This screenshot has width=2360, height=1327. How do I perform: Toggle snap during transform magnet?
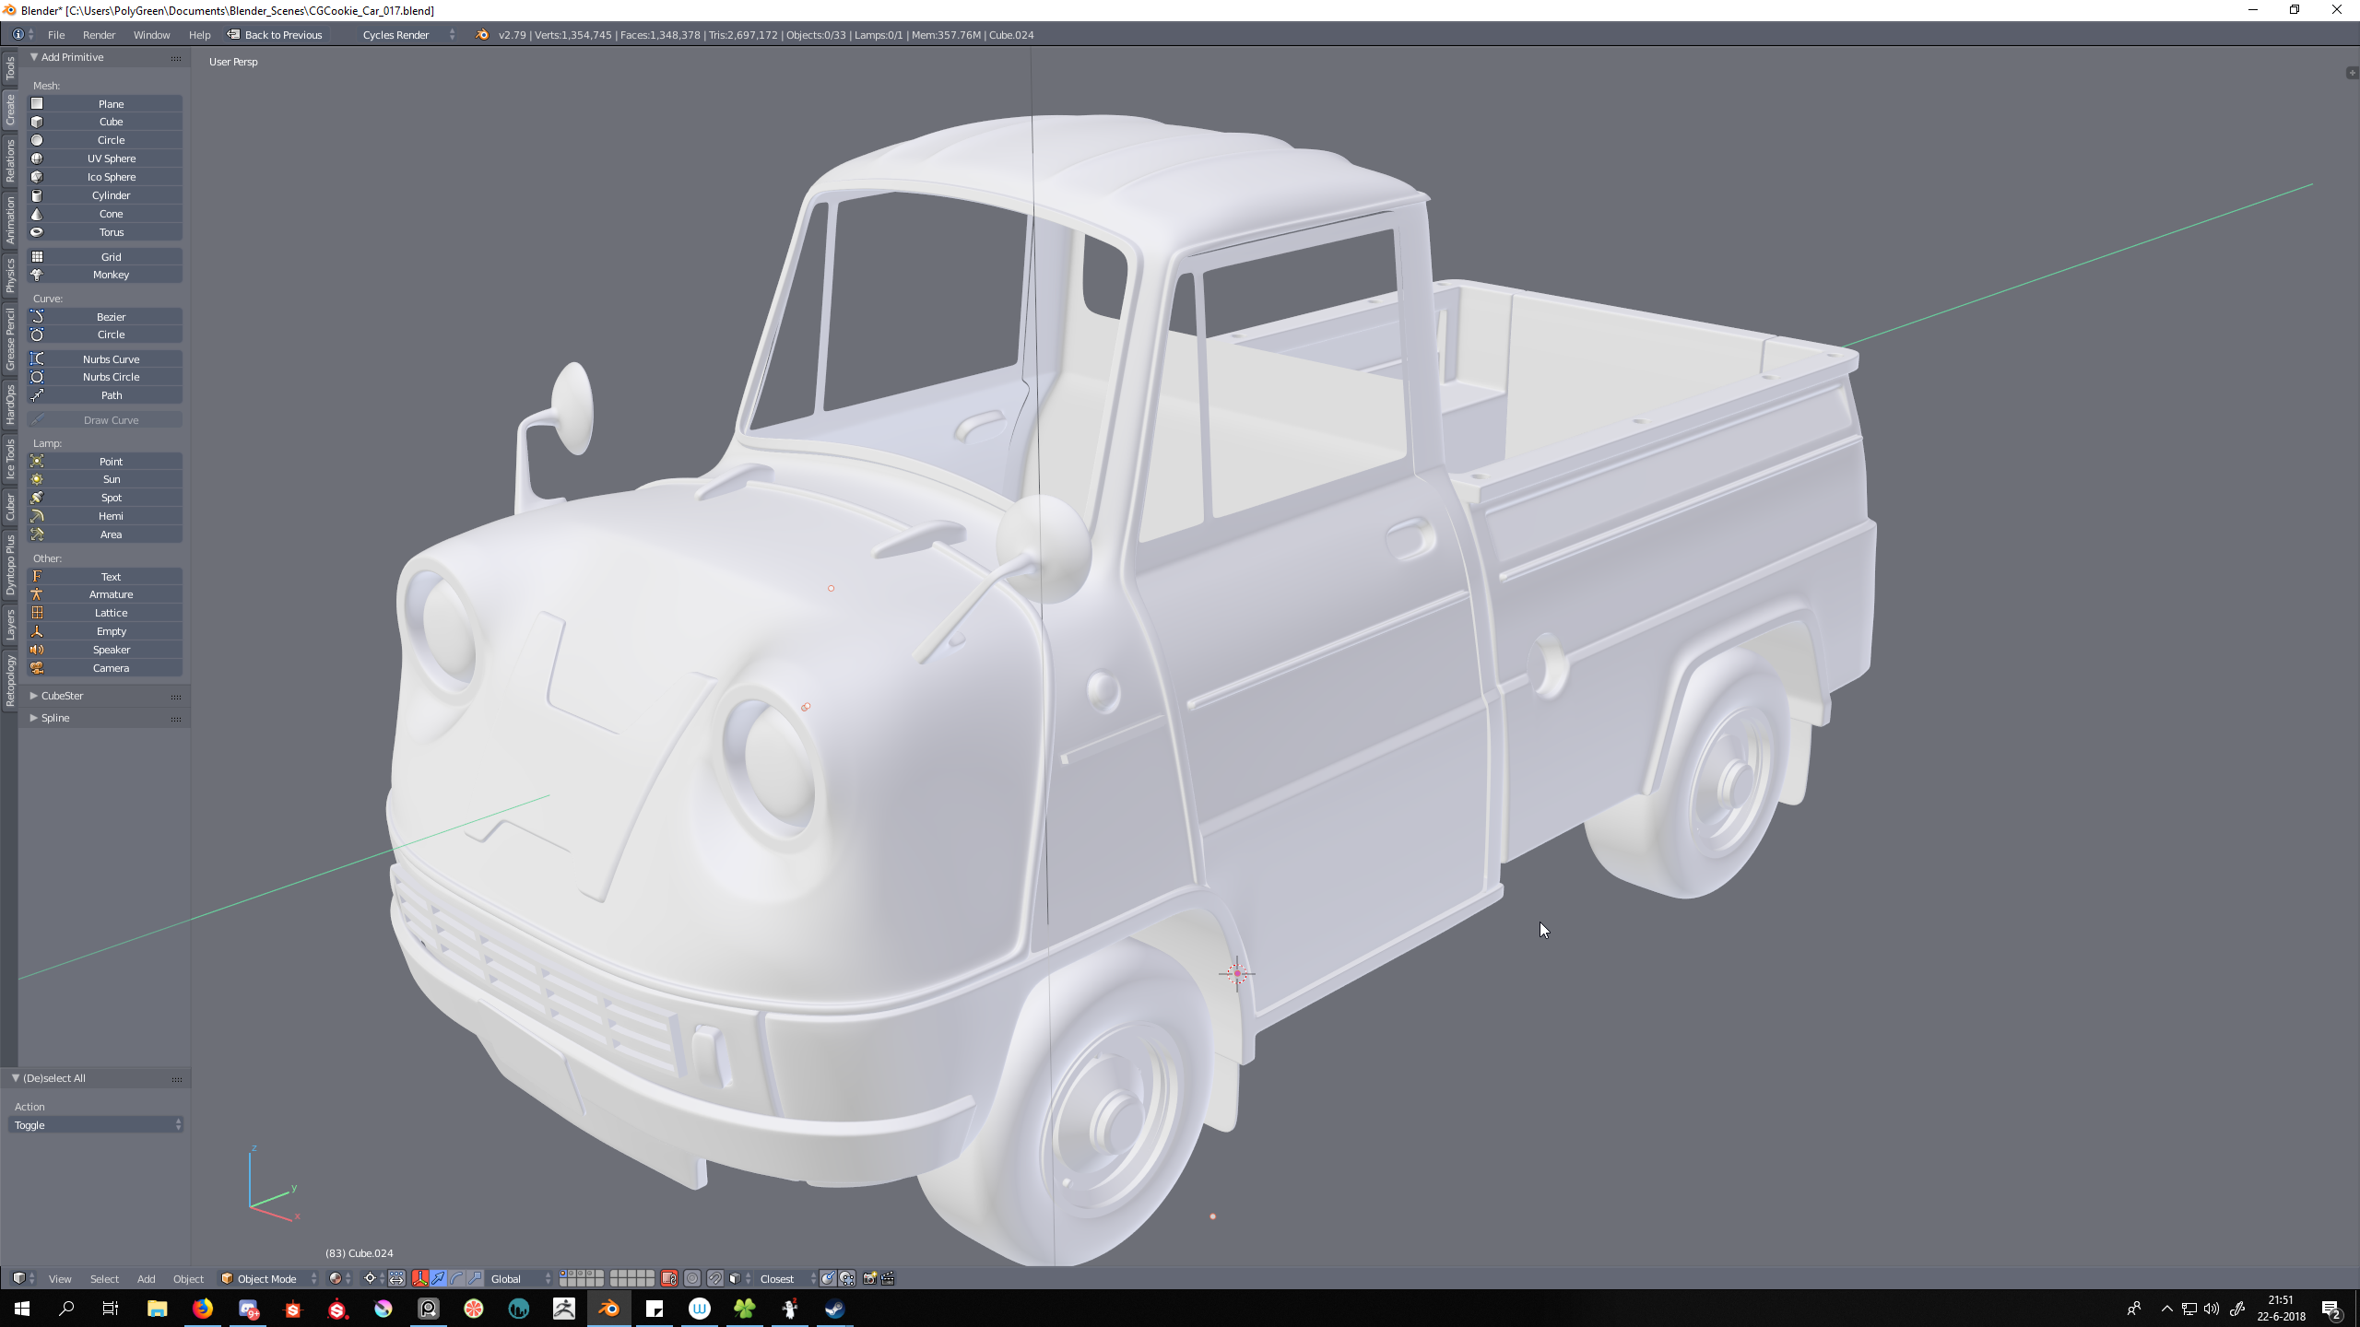[715, 1278]
